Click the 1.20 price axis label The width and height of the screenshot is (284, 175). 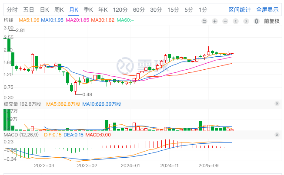coord(8,75)
